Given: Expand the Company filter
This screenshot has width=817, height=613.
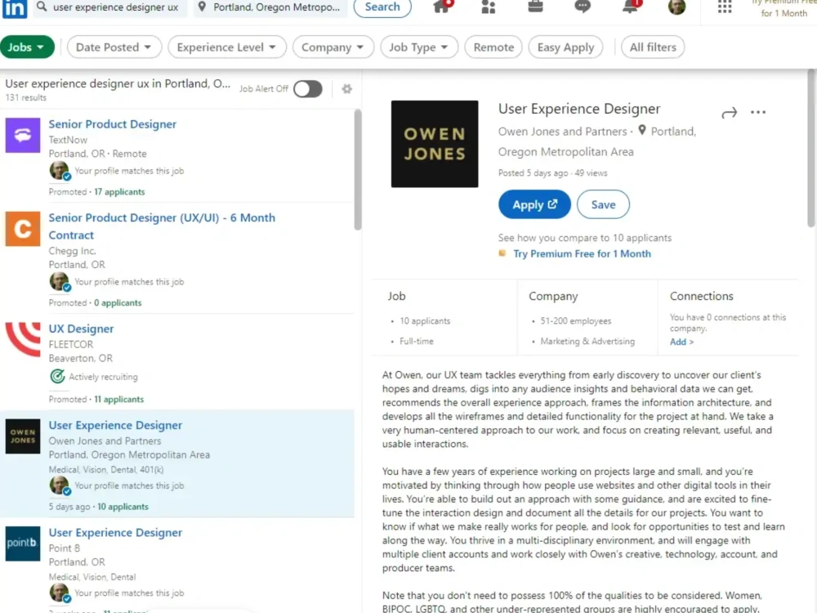Looking at the screenshot, I should 333,47.
